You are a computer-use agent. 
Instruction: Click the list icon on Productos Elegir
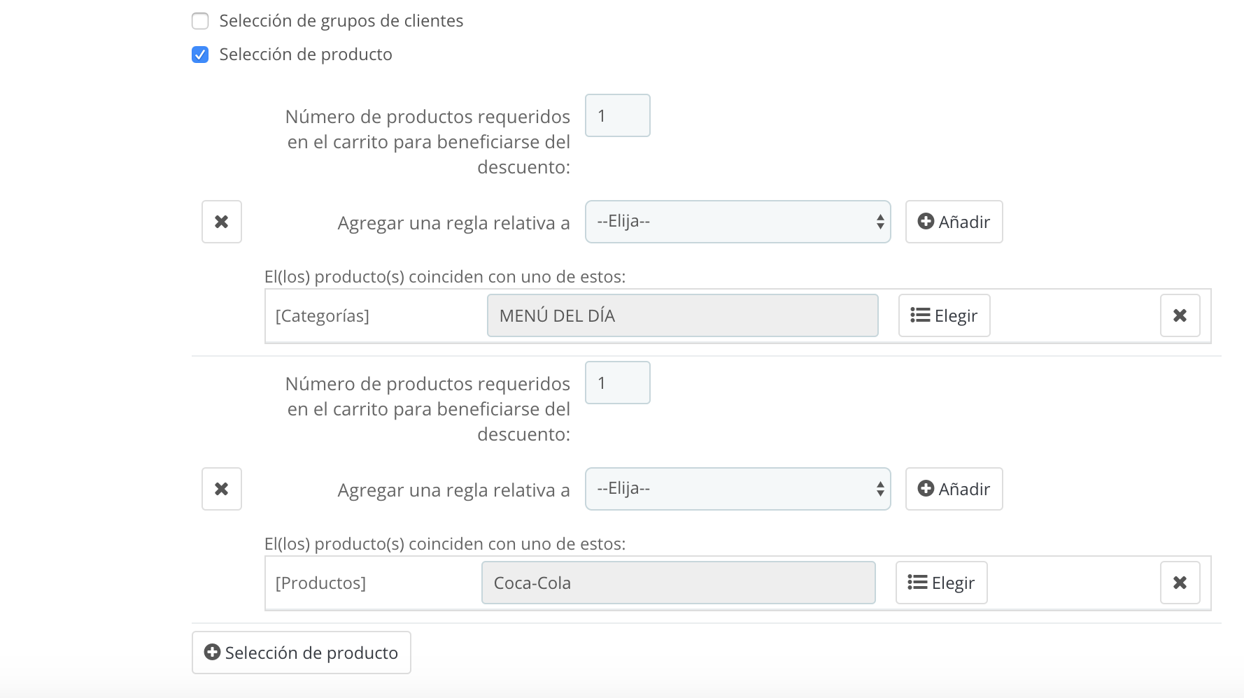click(917, 583)
